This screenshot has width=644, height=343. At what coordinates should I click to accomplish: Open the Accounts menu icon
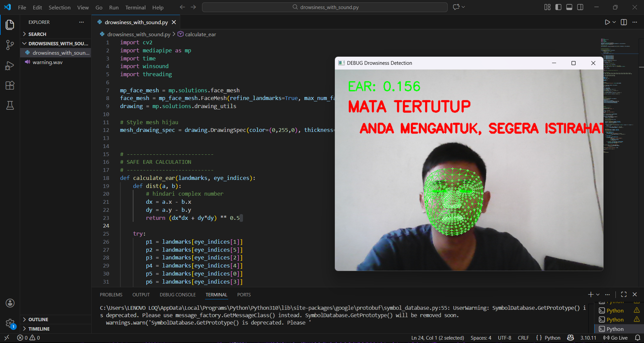pyautogui.click(x=10, y=303)
